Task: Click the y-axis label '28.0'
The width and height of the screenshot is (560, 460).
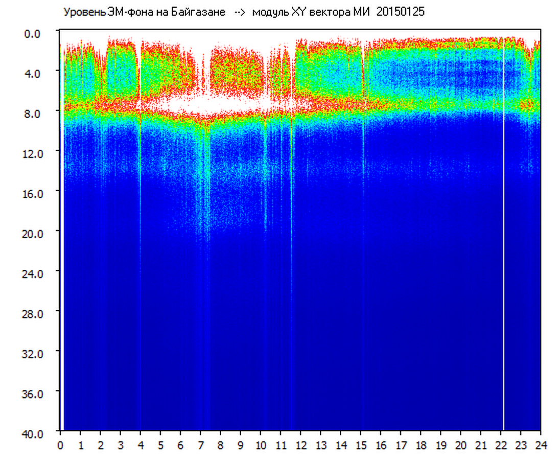Action: click(33, 314)
